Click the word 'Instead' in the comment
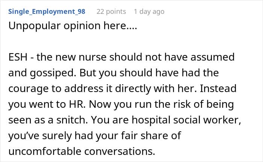This screenshot has width=263, height=162. [x=218, y=89]
